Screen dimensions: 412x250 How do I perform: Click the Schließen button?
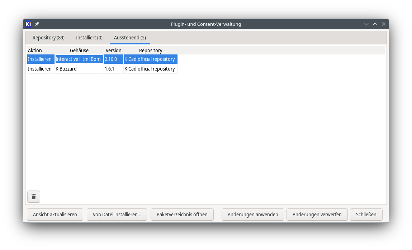(366, 215)
